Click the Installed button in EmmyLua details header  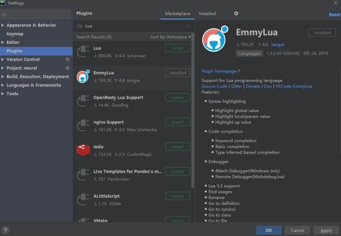coord(322,32)
